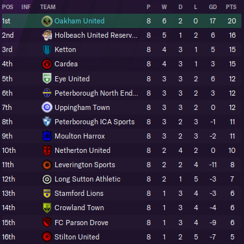Sort standings by the POS header

(8, 7)
